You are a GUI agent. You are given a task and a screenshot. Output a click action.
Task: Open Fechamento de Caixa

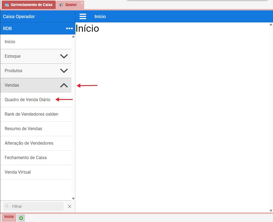(26, 158)
